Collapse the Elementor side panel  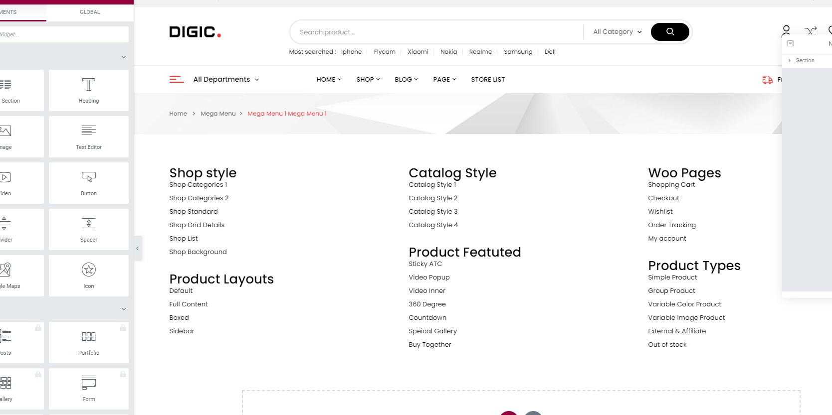tap(138, 248)
